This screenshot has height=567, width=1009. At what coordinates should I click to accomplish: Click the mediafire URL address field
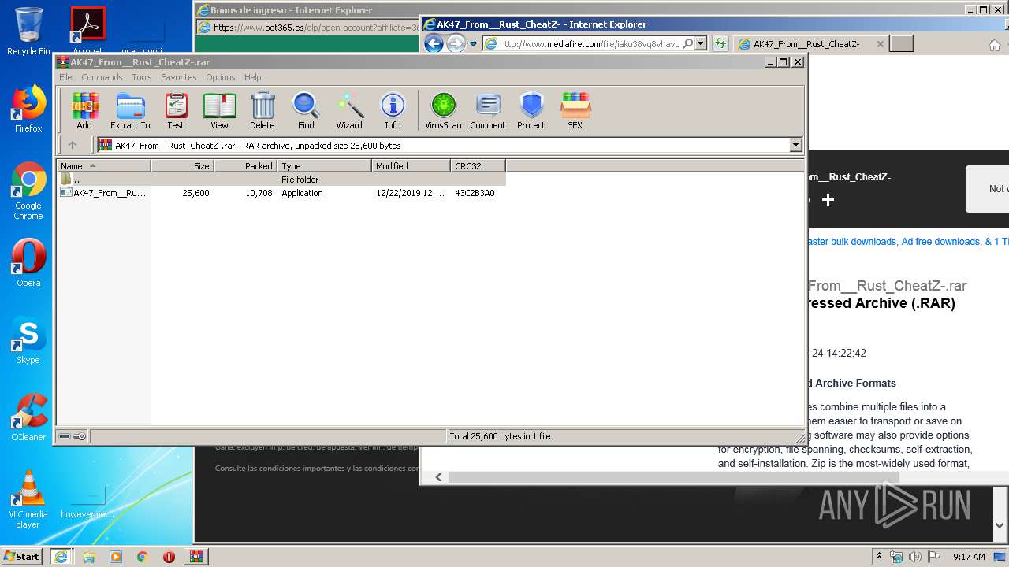589,44
